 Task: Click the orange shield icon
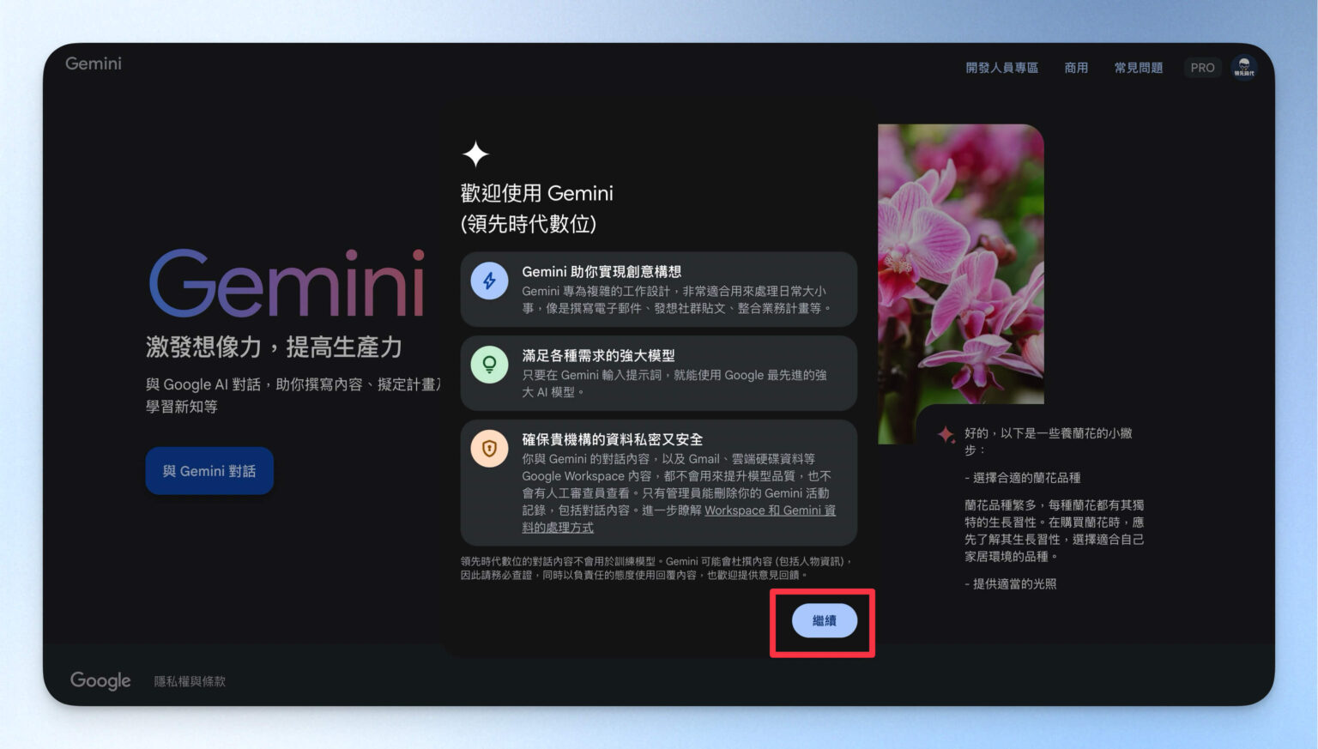489,449
